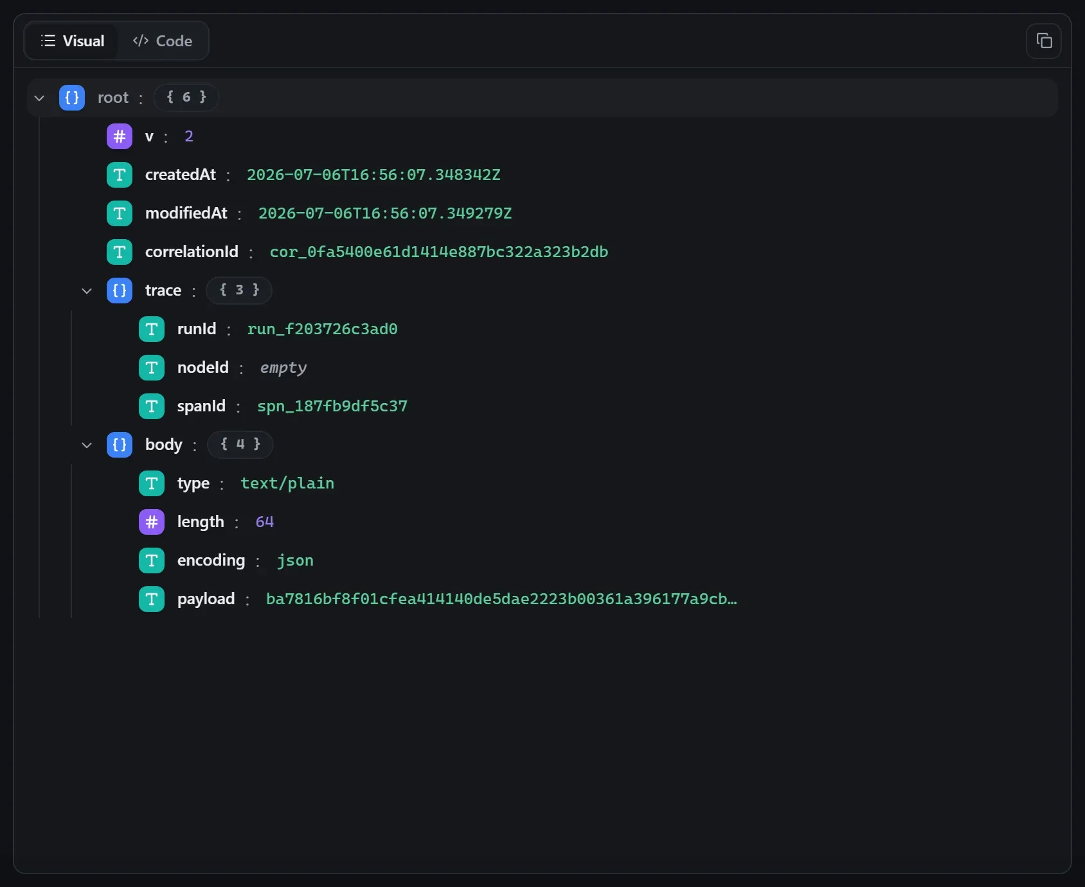Click the correlationId key label

tap(192, 252)
